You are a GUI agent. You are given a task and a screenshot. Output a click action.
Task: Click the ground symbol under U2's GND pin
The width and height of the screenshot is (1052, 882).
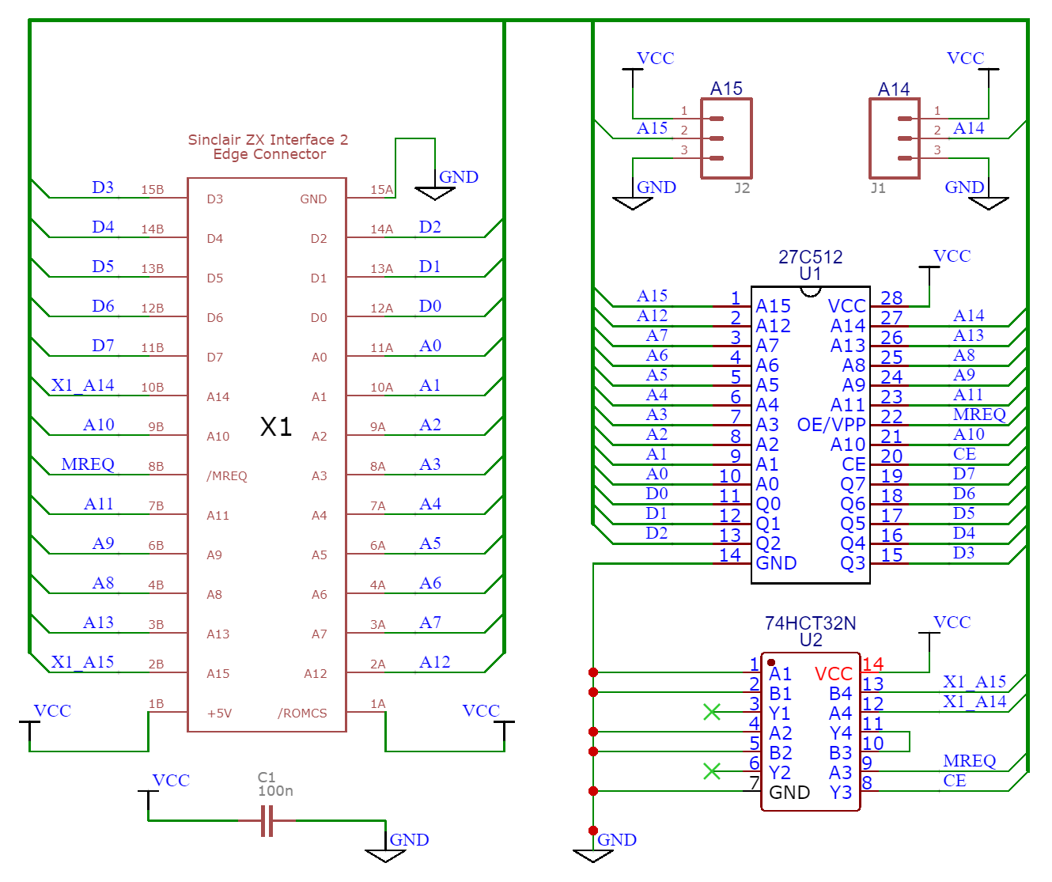tap(592, 854)
